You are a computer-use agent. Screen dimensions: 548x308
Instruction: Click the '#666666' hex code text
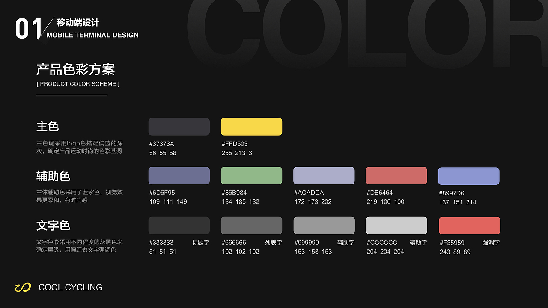[x=234, y=242]
